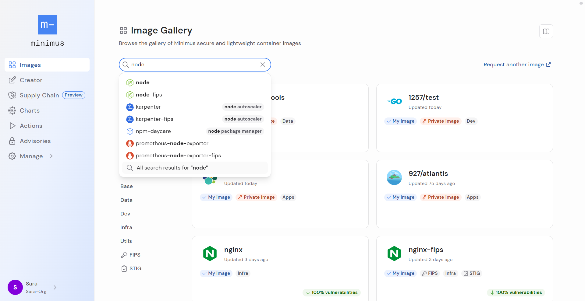585x301 pixels.
Task: Open the bookmark panel icon top right
Action: (546, 31)
